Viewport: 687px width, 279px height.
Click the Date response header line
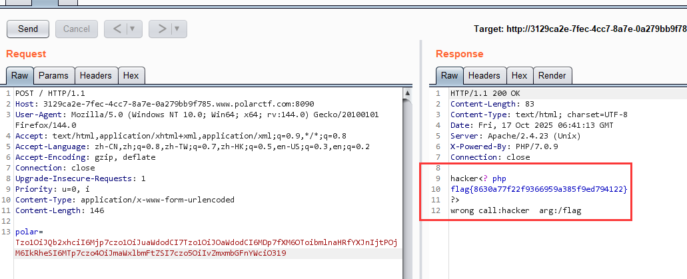[x=532, y=125]
